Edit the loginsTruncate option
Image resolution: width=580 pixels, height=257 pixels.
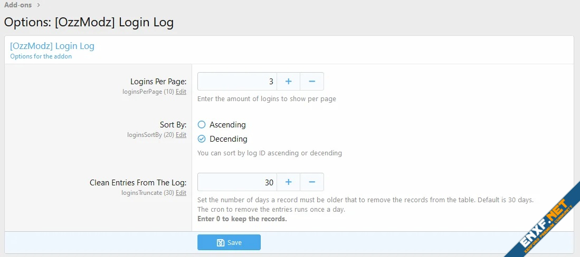181,193
